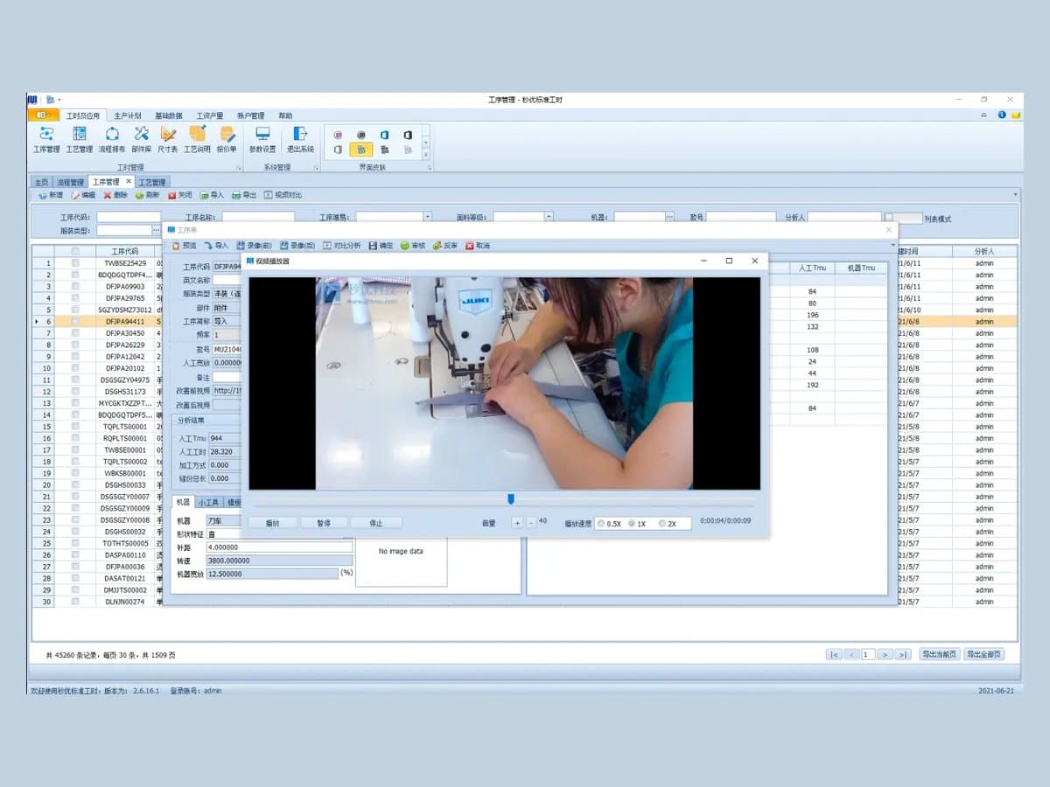Expand 工时管理 group launcher arrow
The image size is (1050, 787).
click(x=240, y=167)
